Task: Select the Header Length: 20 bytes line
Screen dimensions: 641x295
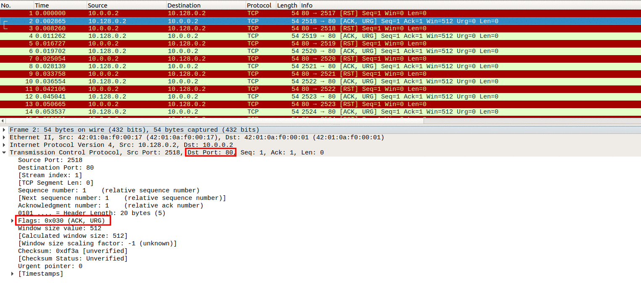Action: (92, 213)
